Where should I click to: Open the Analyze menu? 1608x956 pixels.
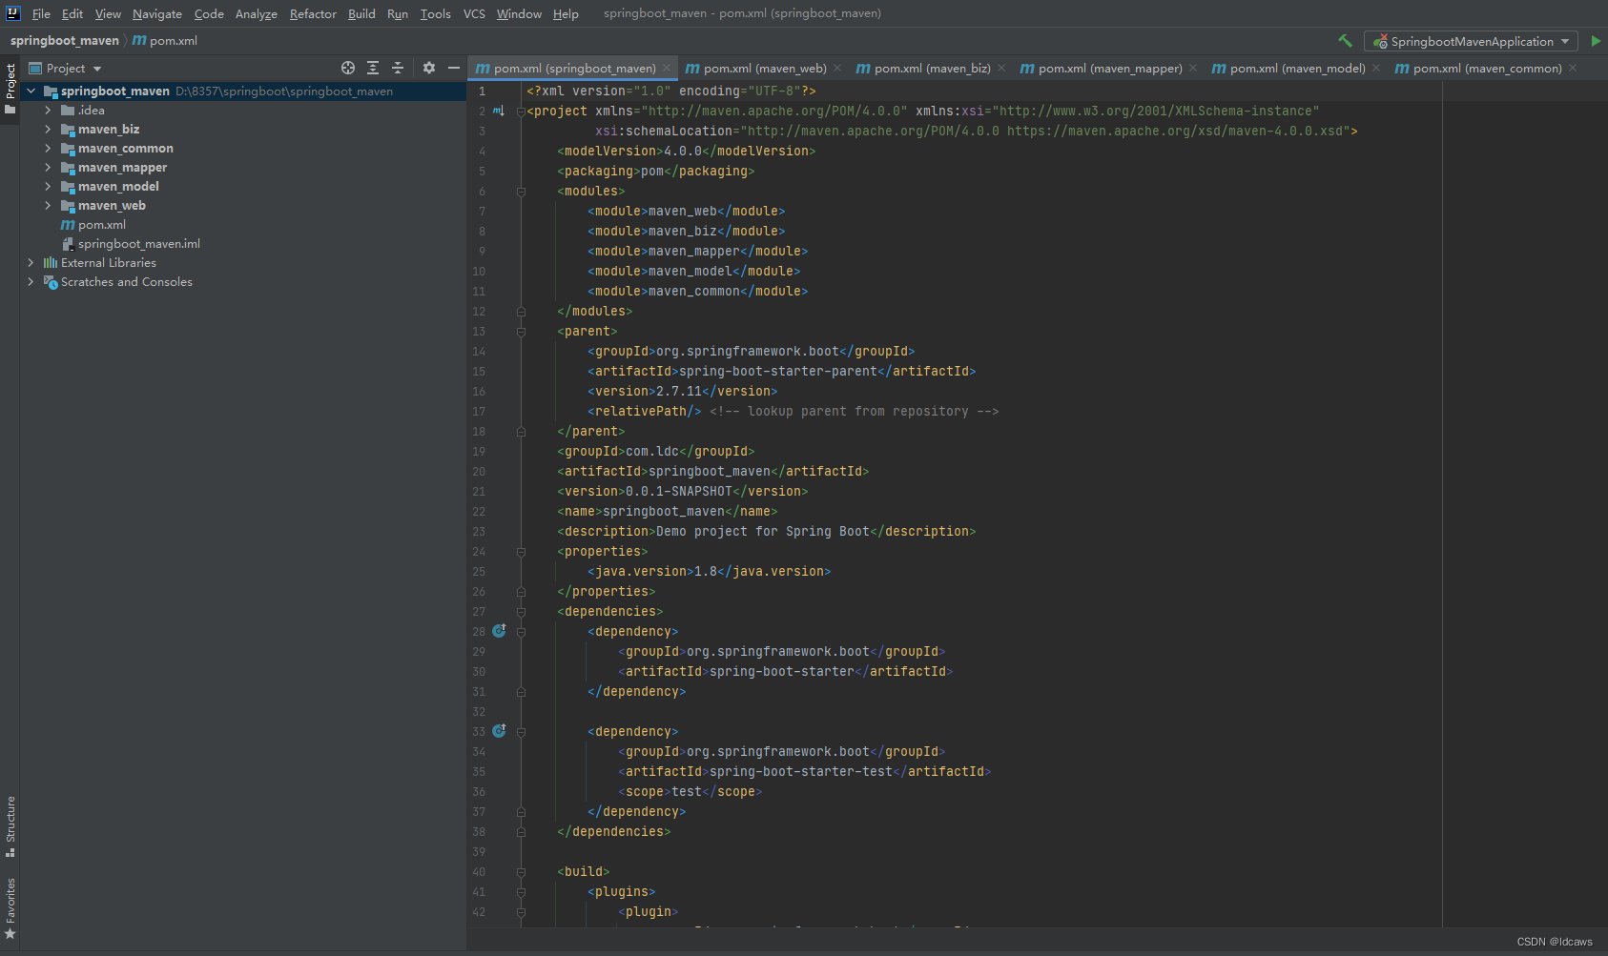(257, 13)
